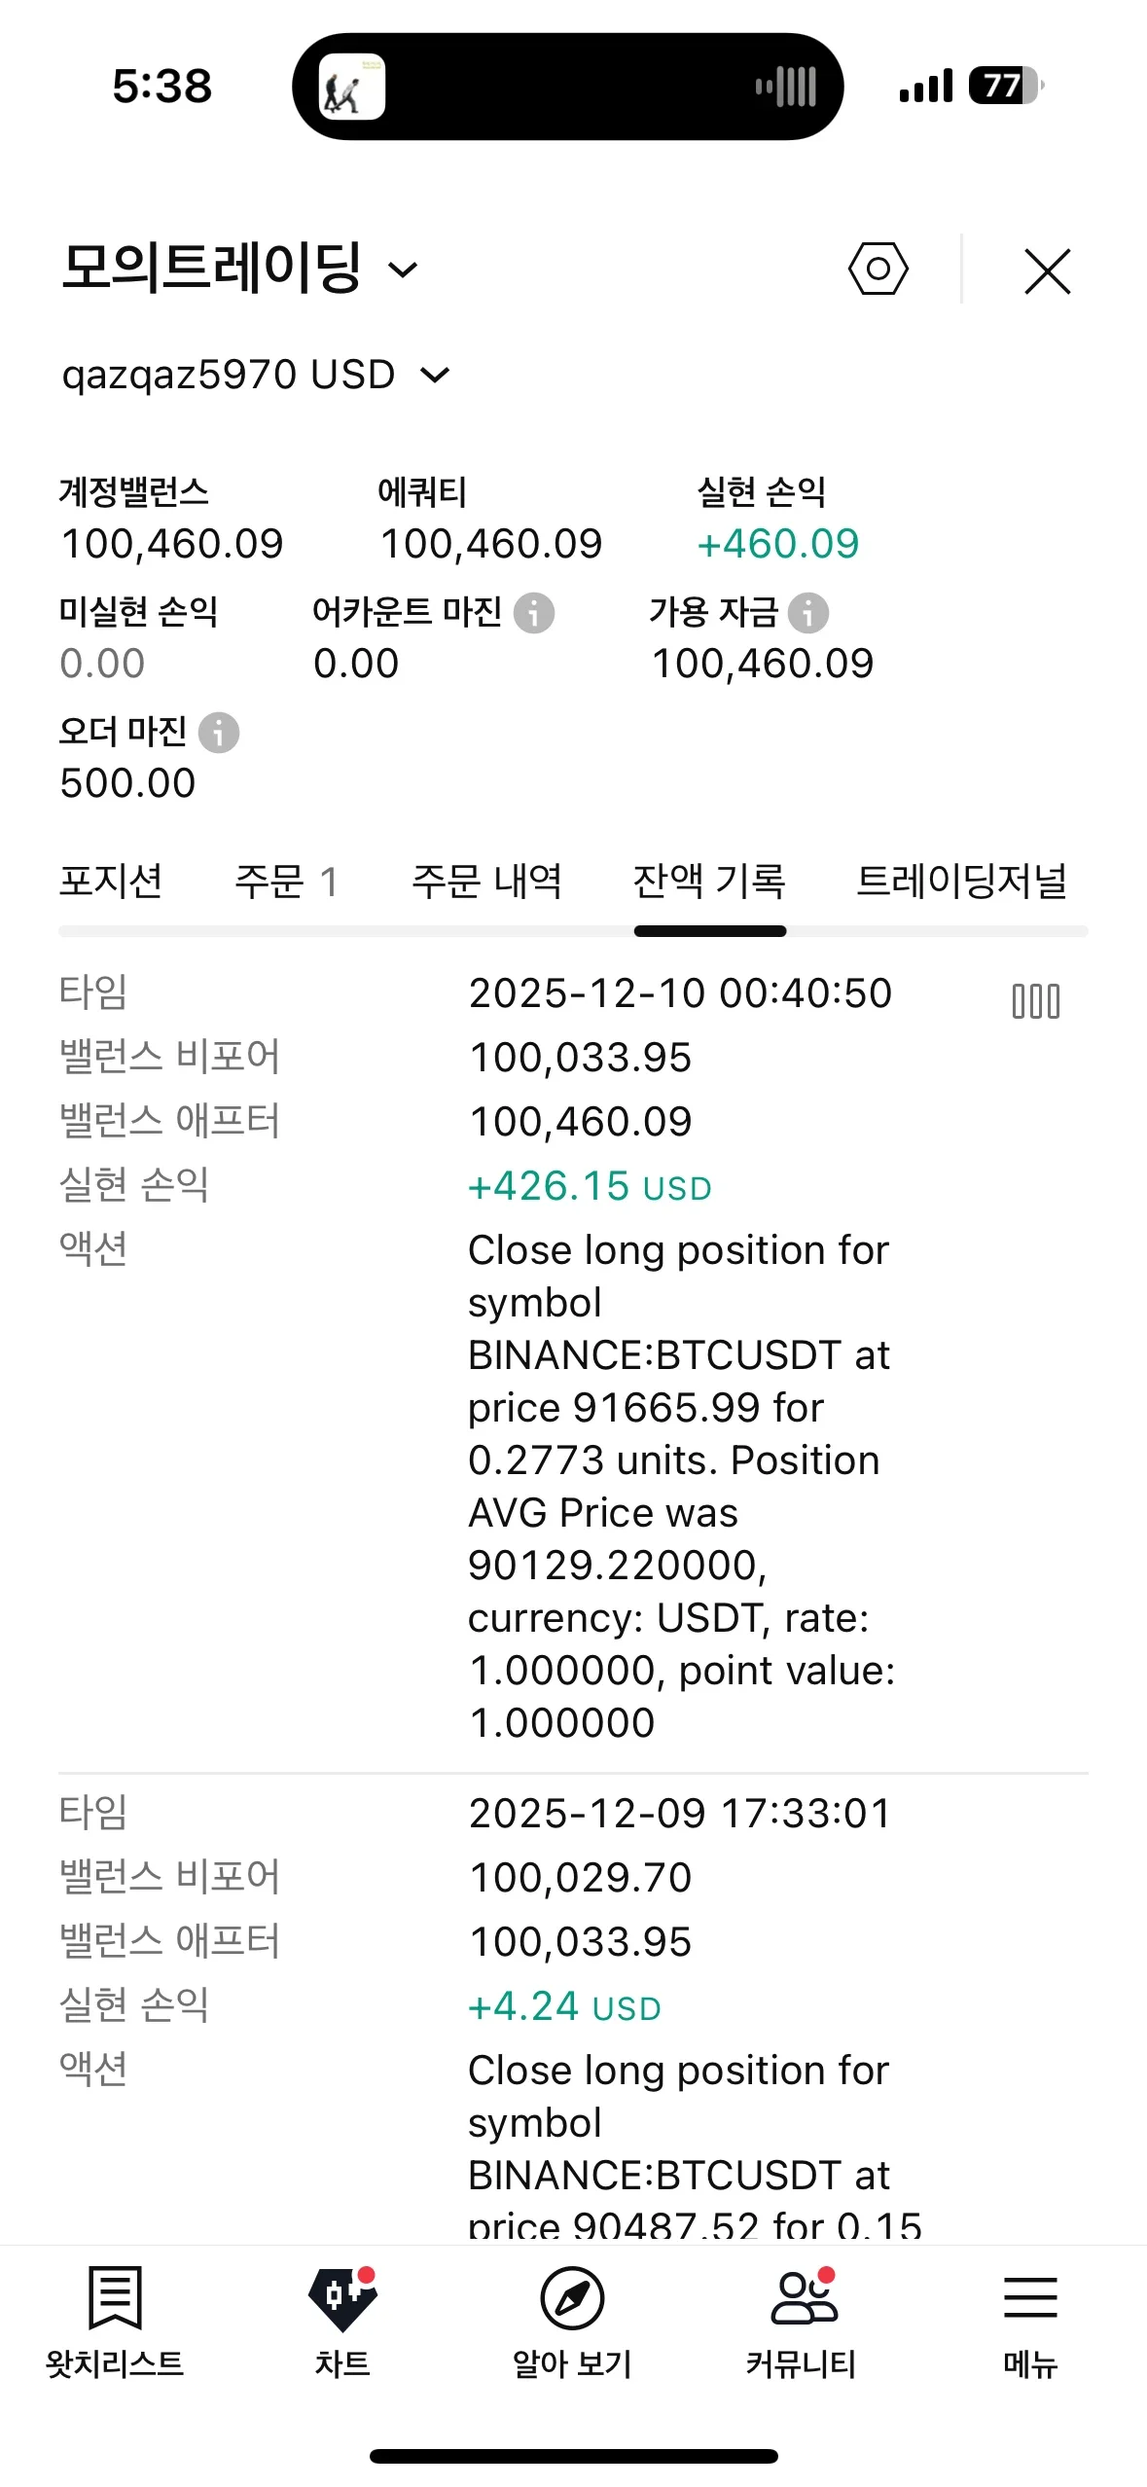Switch to the 주문 tab

[285, 882]
